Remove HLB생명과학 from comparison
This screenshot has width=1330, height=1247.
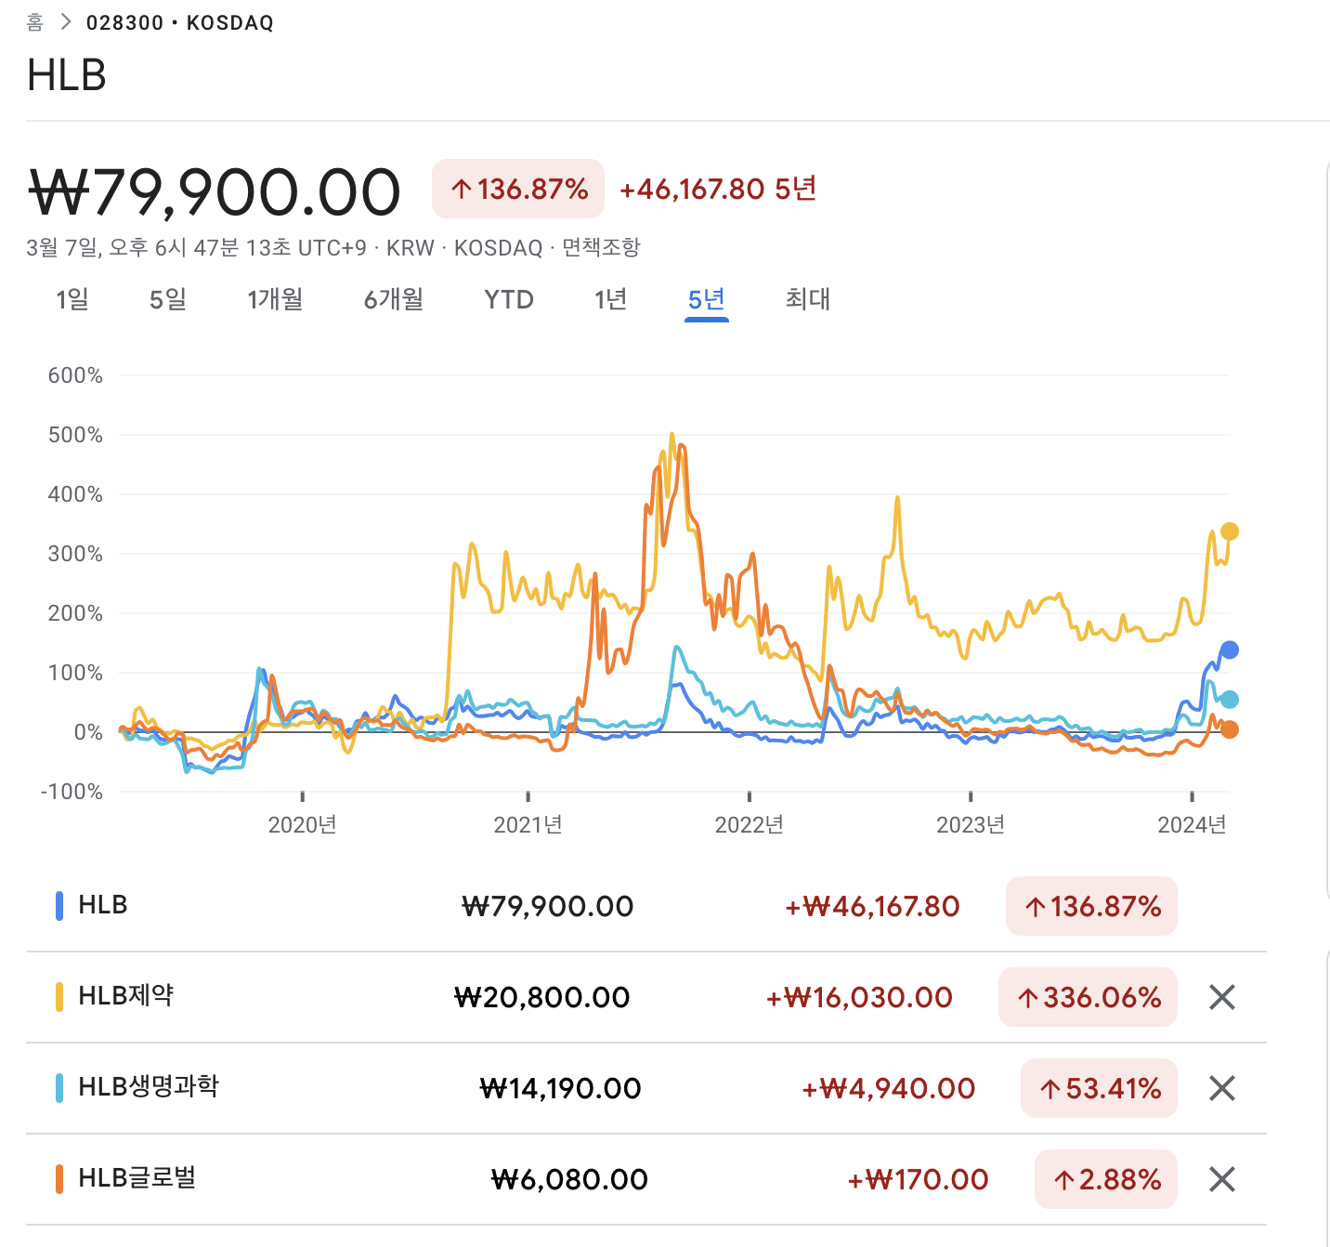click(x=1222, y=1088)
